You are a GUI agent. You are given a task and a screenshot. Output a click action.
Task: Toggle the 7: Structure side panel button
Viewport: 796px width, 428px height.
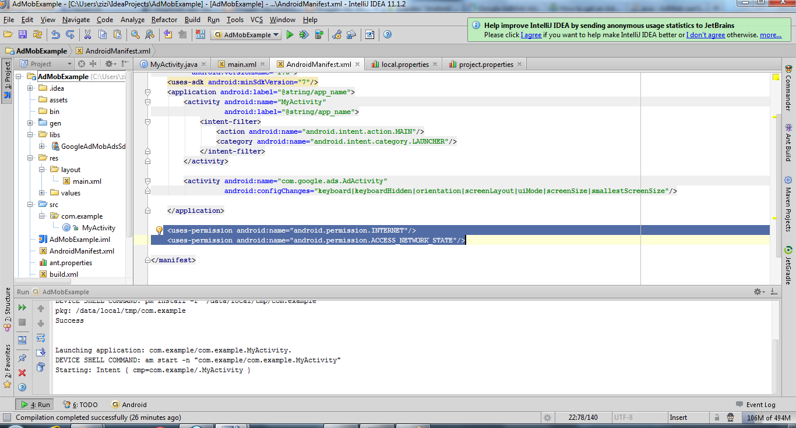click(x=7, y=309)
